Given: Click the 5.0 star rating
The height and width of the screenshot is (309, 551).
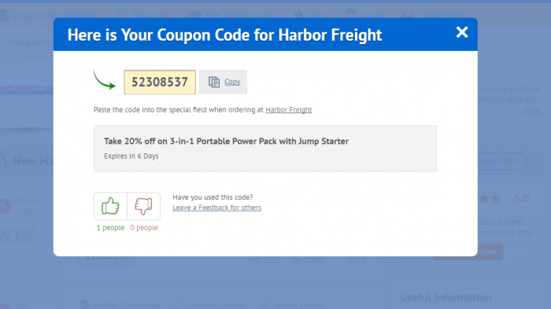Looking at the screenshot, I should 521,199.
